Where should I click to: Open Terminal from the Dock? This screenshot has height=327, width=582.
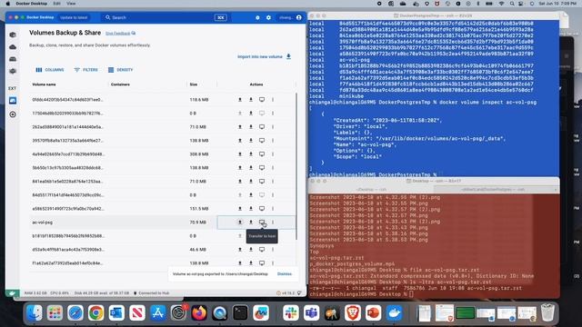pos(240,312)
